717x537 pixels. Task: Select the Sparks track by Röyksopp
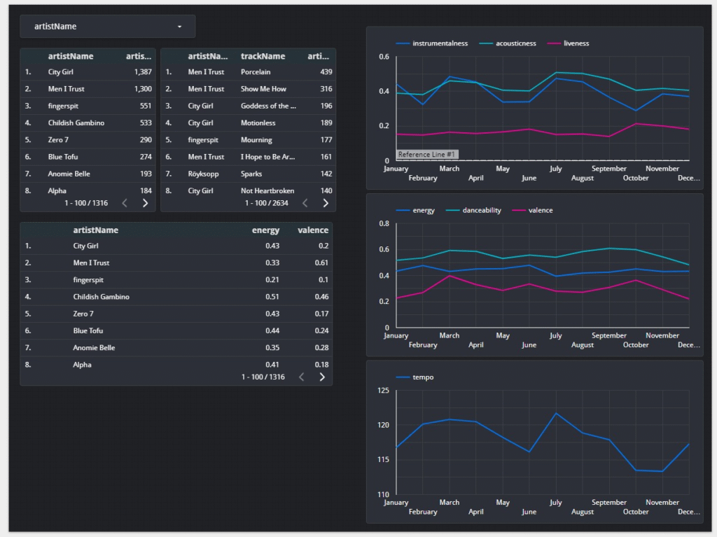pos(252,174)
